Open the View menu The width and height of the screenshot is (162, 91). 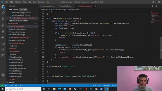[25, 2]
